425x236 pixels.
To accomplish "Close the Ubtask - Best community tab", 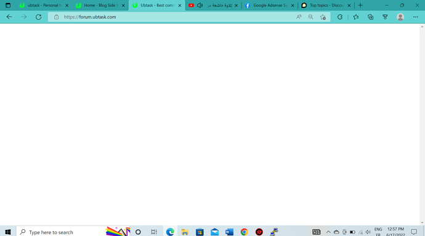I will pos(180,5).
